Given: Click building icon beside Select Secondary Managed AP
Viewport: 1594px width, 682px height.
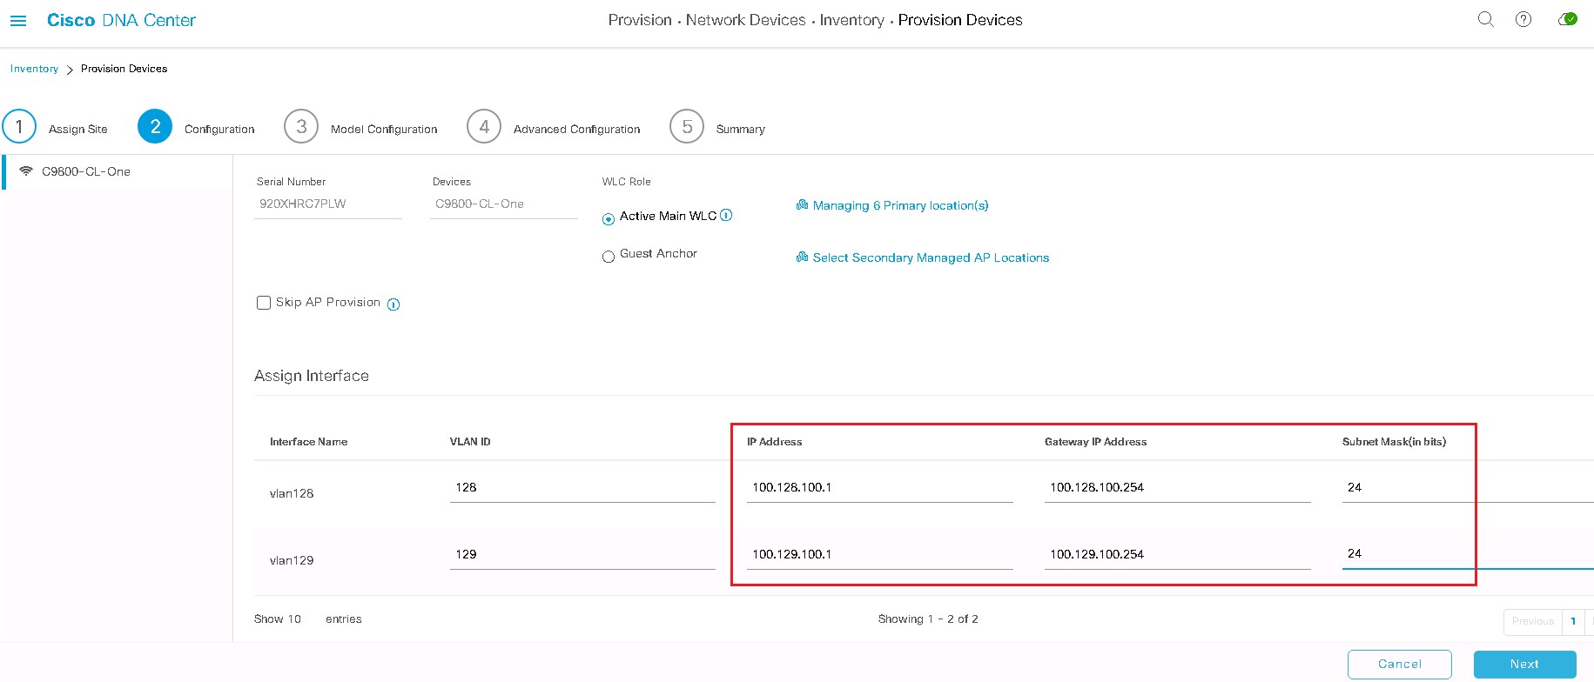Looking at the screenshot, I should tap(803, 257).
